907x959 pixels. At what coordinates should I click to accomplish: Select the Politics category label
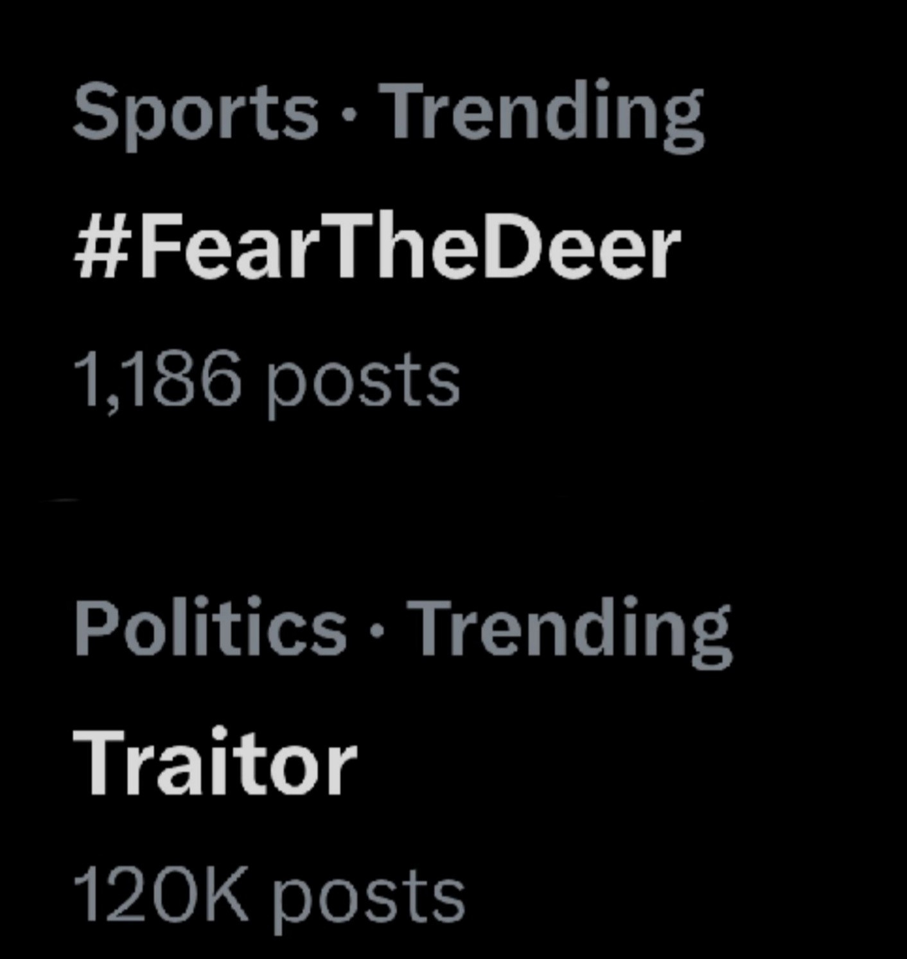(x=210, y=628)
